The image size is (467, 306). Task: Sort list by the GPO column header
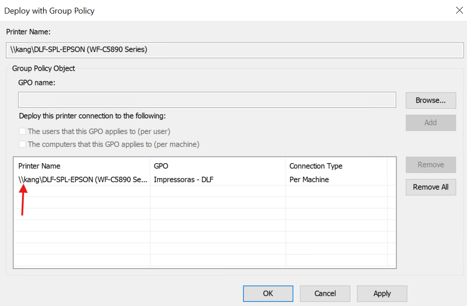click(217, 166)
